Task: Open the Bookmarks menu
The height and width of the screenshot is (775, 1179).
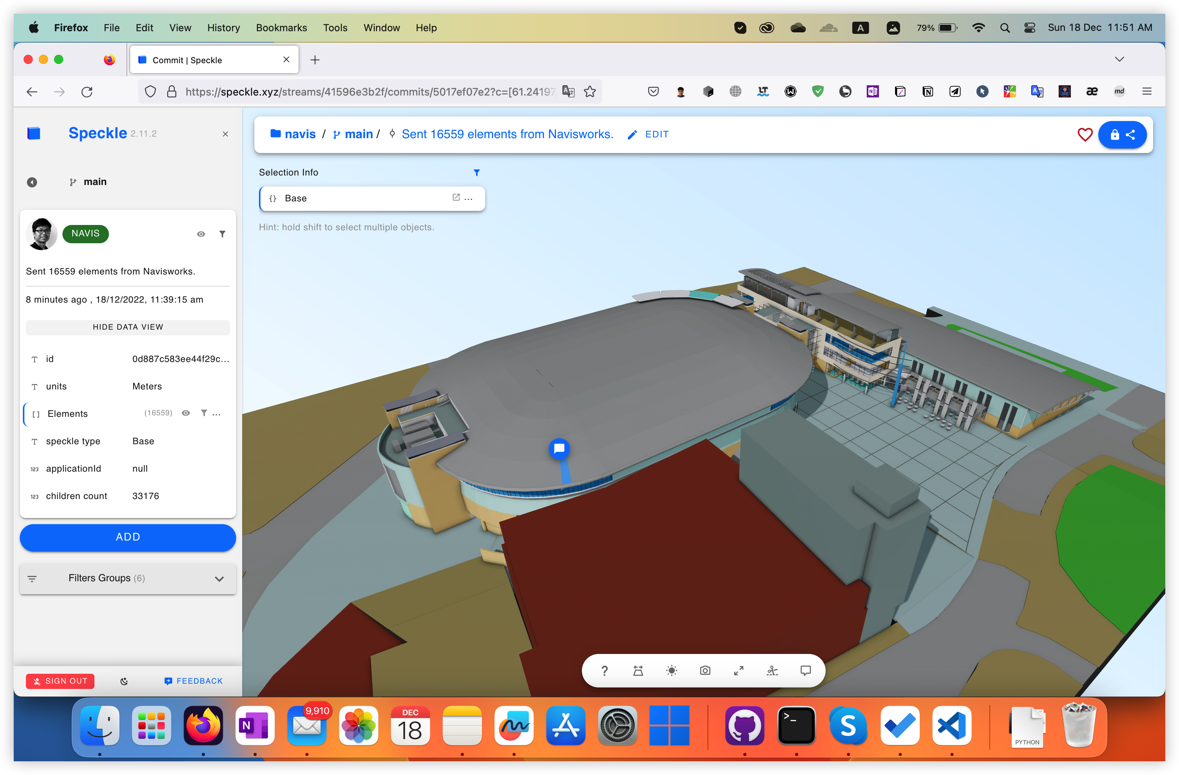Action: click(x=281, y=28)
